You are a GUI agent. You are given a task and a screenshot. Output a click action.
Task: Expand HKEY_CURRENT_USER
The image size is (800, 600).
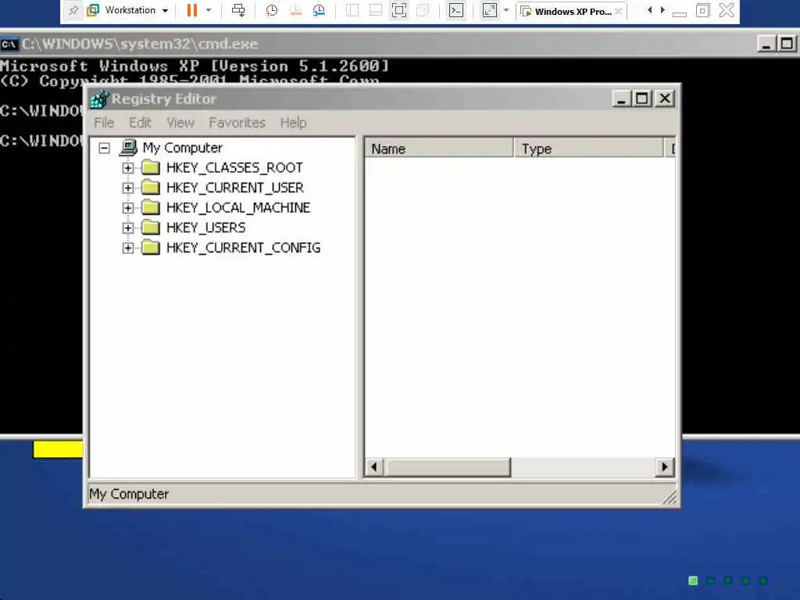tap(128, 187)
